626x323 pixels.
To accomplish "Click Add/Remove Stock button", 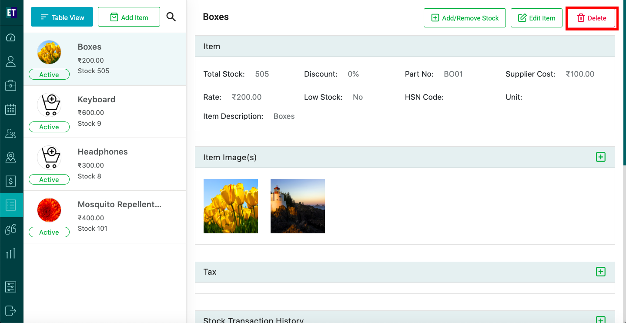I will pos(465,18).
